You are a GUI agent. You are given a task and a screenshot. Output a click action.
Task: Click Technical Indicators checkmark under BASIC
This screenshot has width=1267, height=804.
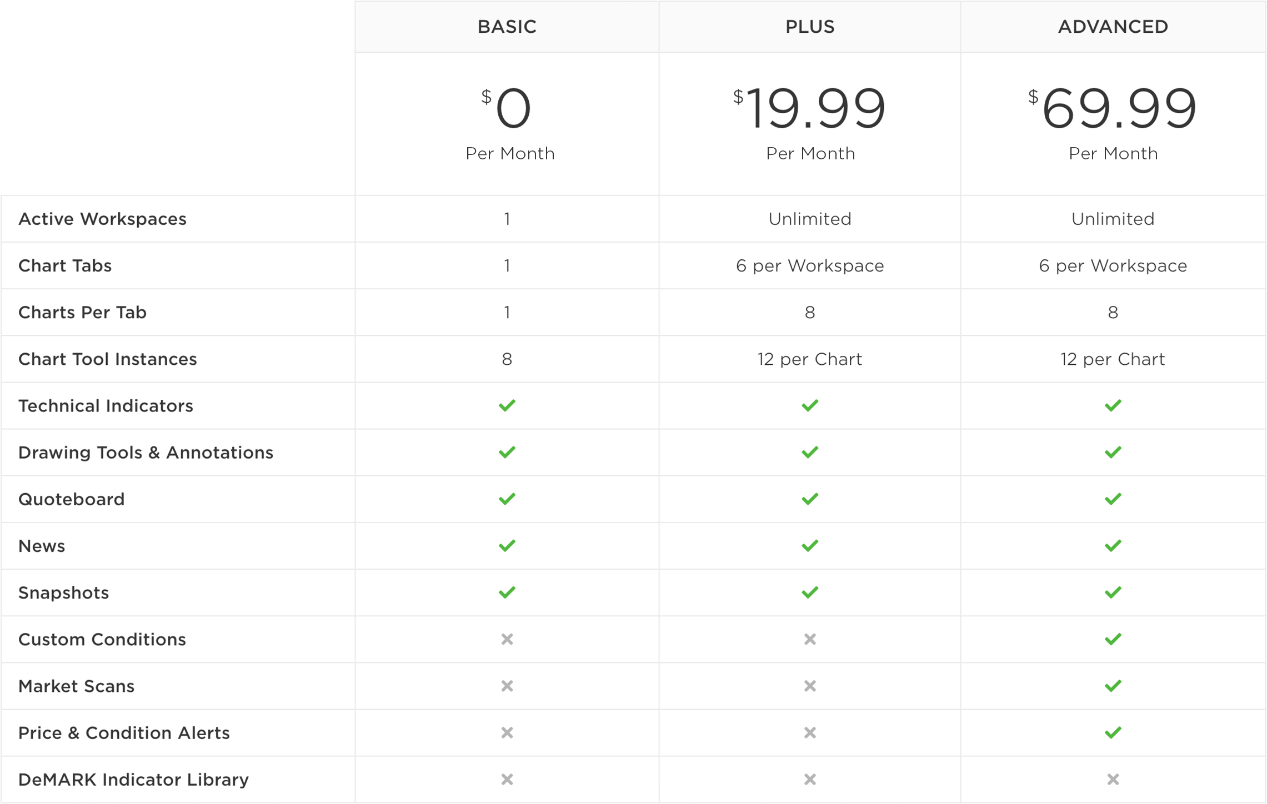pos(507,405)
